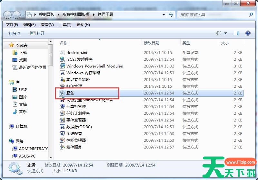Open the 组织 dropdown menu
The image size is (258, 180).
[x=14, y=33]
